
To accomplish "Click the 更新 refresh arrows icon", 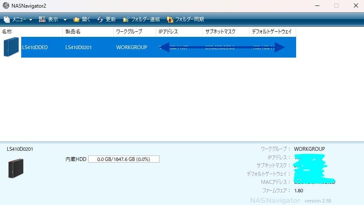I will click(100, 19).
